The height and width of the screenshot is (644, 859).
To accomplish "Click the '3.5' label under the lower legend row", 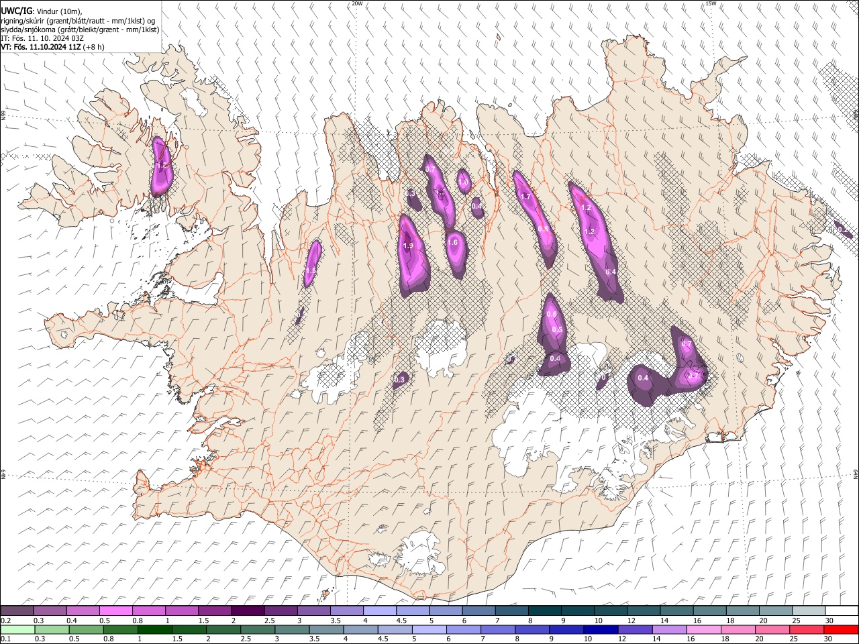I will (x=313, y=639).
